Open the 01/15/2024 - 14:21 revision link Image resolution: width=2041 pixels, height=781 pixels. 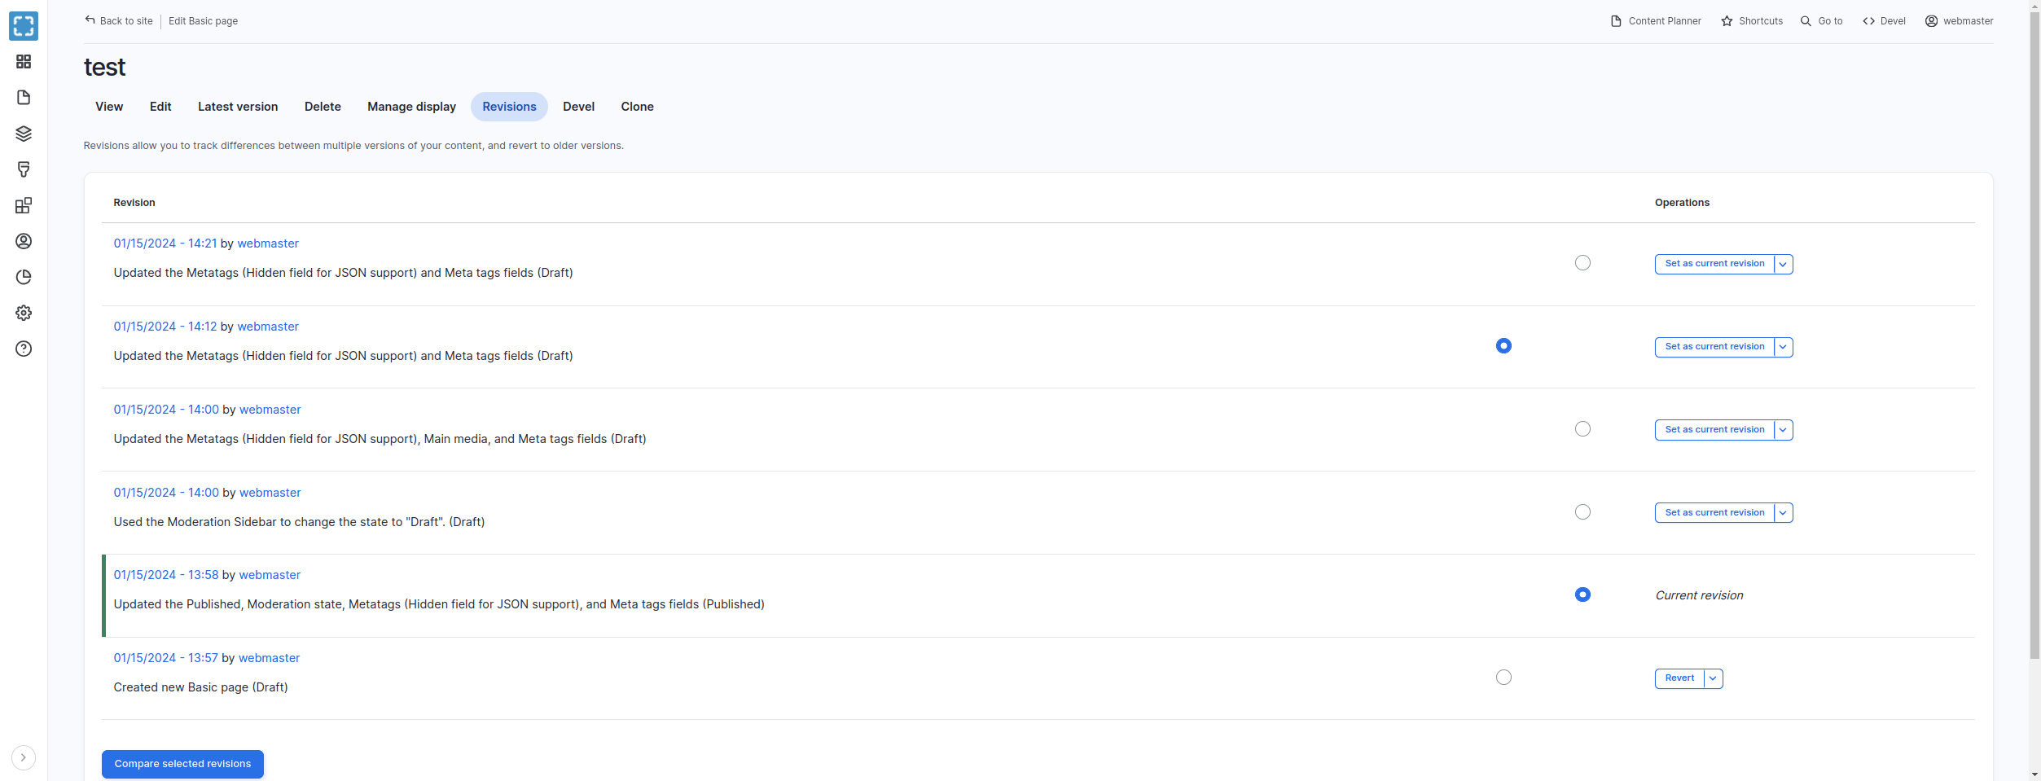pos(165,244)
